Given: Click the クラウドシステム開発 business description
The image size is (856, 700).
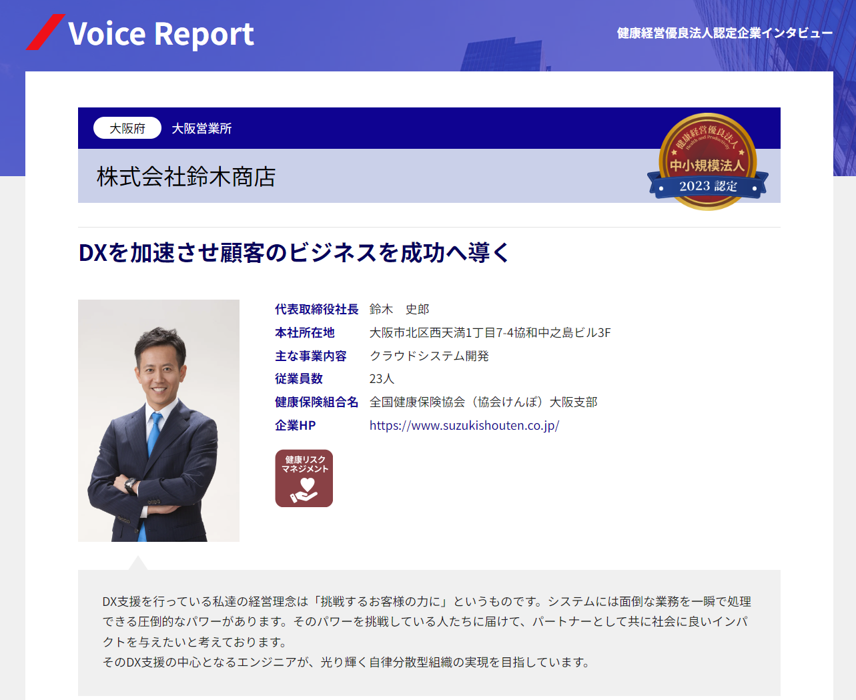Looking at the screenshot, I should (430, 356).
